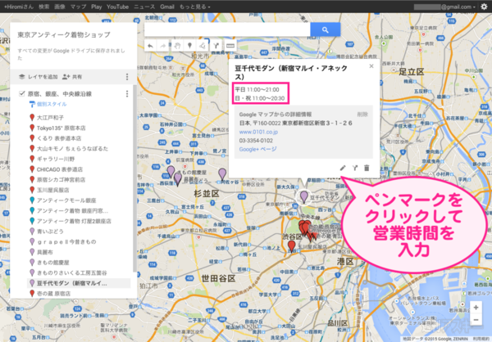Toggle the 原宿、銀座、中央線沿線 layer checkbox
The image size is (492, 342).
click(22, 93)
